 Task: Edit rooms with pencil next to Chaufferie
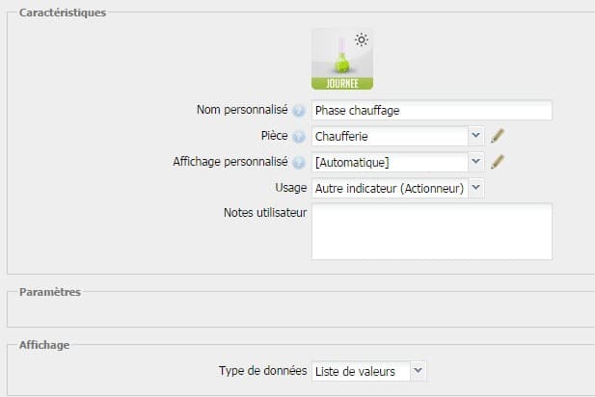[x=498, y=136]
